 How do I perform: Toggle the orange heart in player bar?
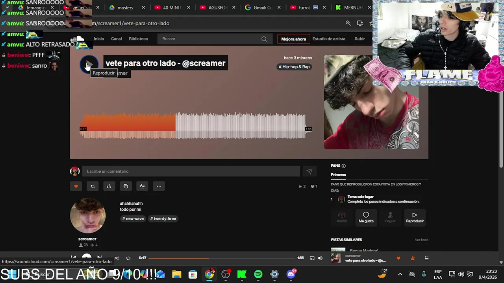[x=398, y=258]
